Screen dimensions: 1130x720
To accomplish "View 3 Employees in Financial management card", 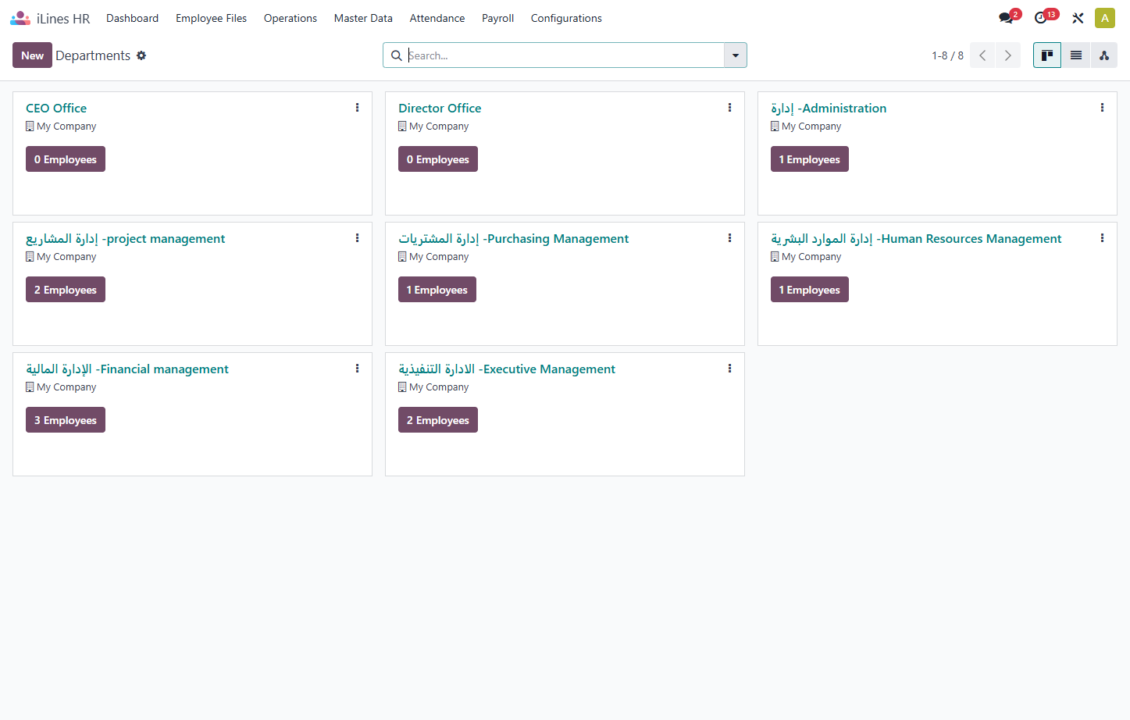I will tap(66, 420).
